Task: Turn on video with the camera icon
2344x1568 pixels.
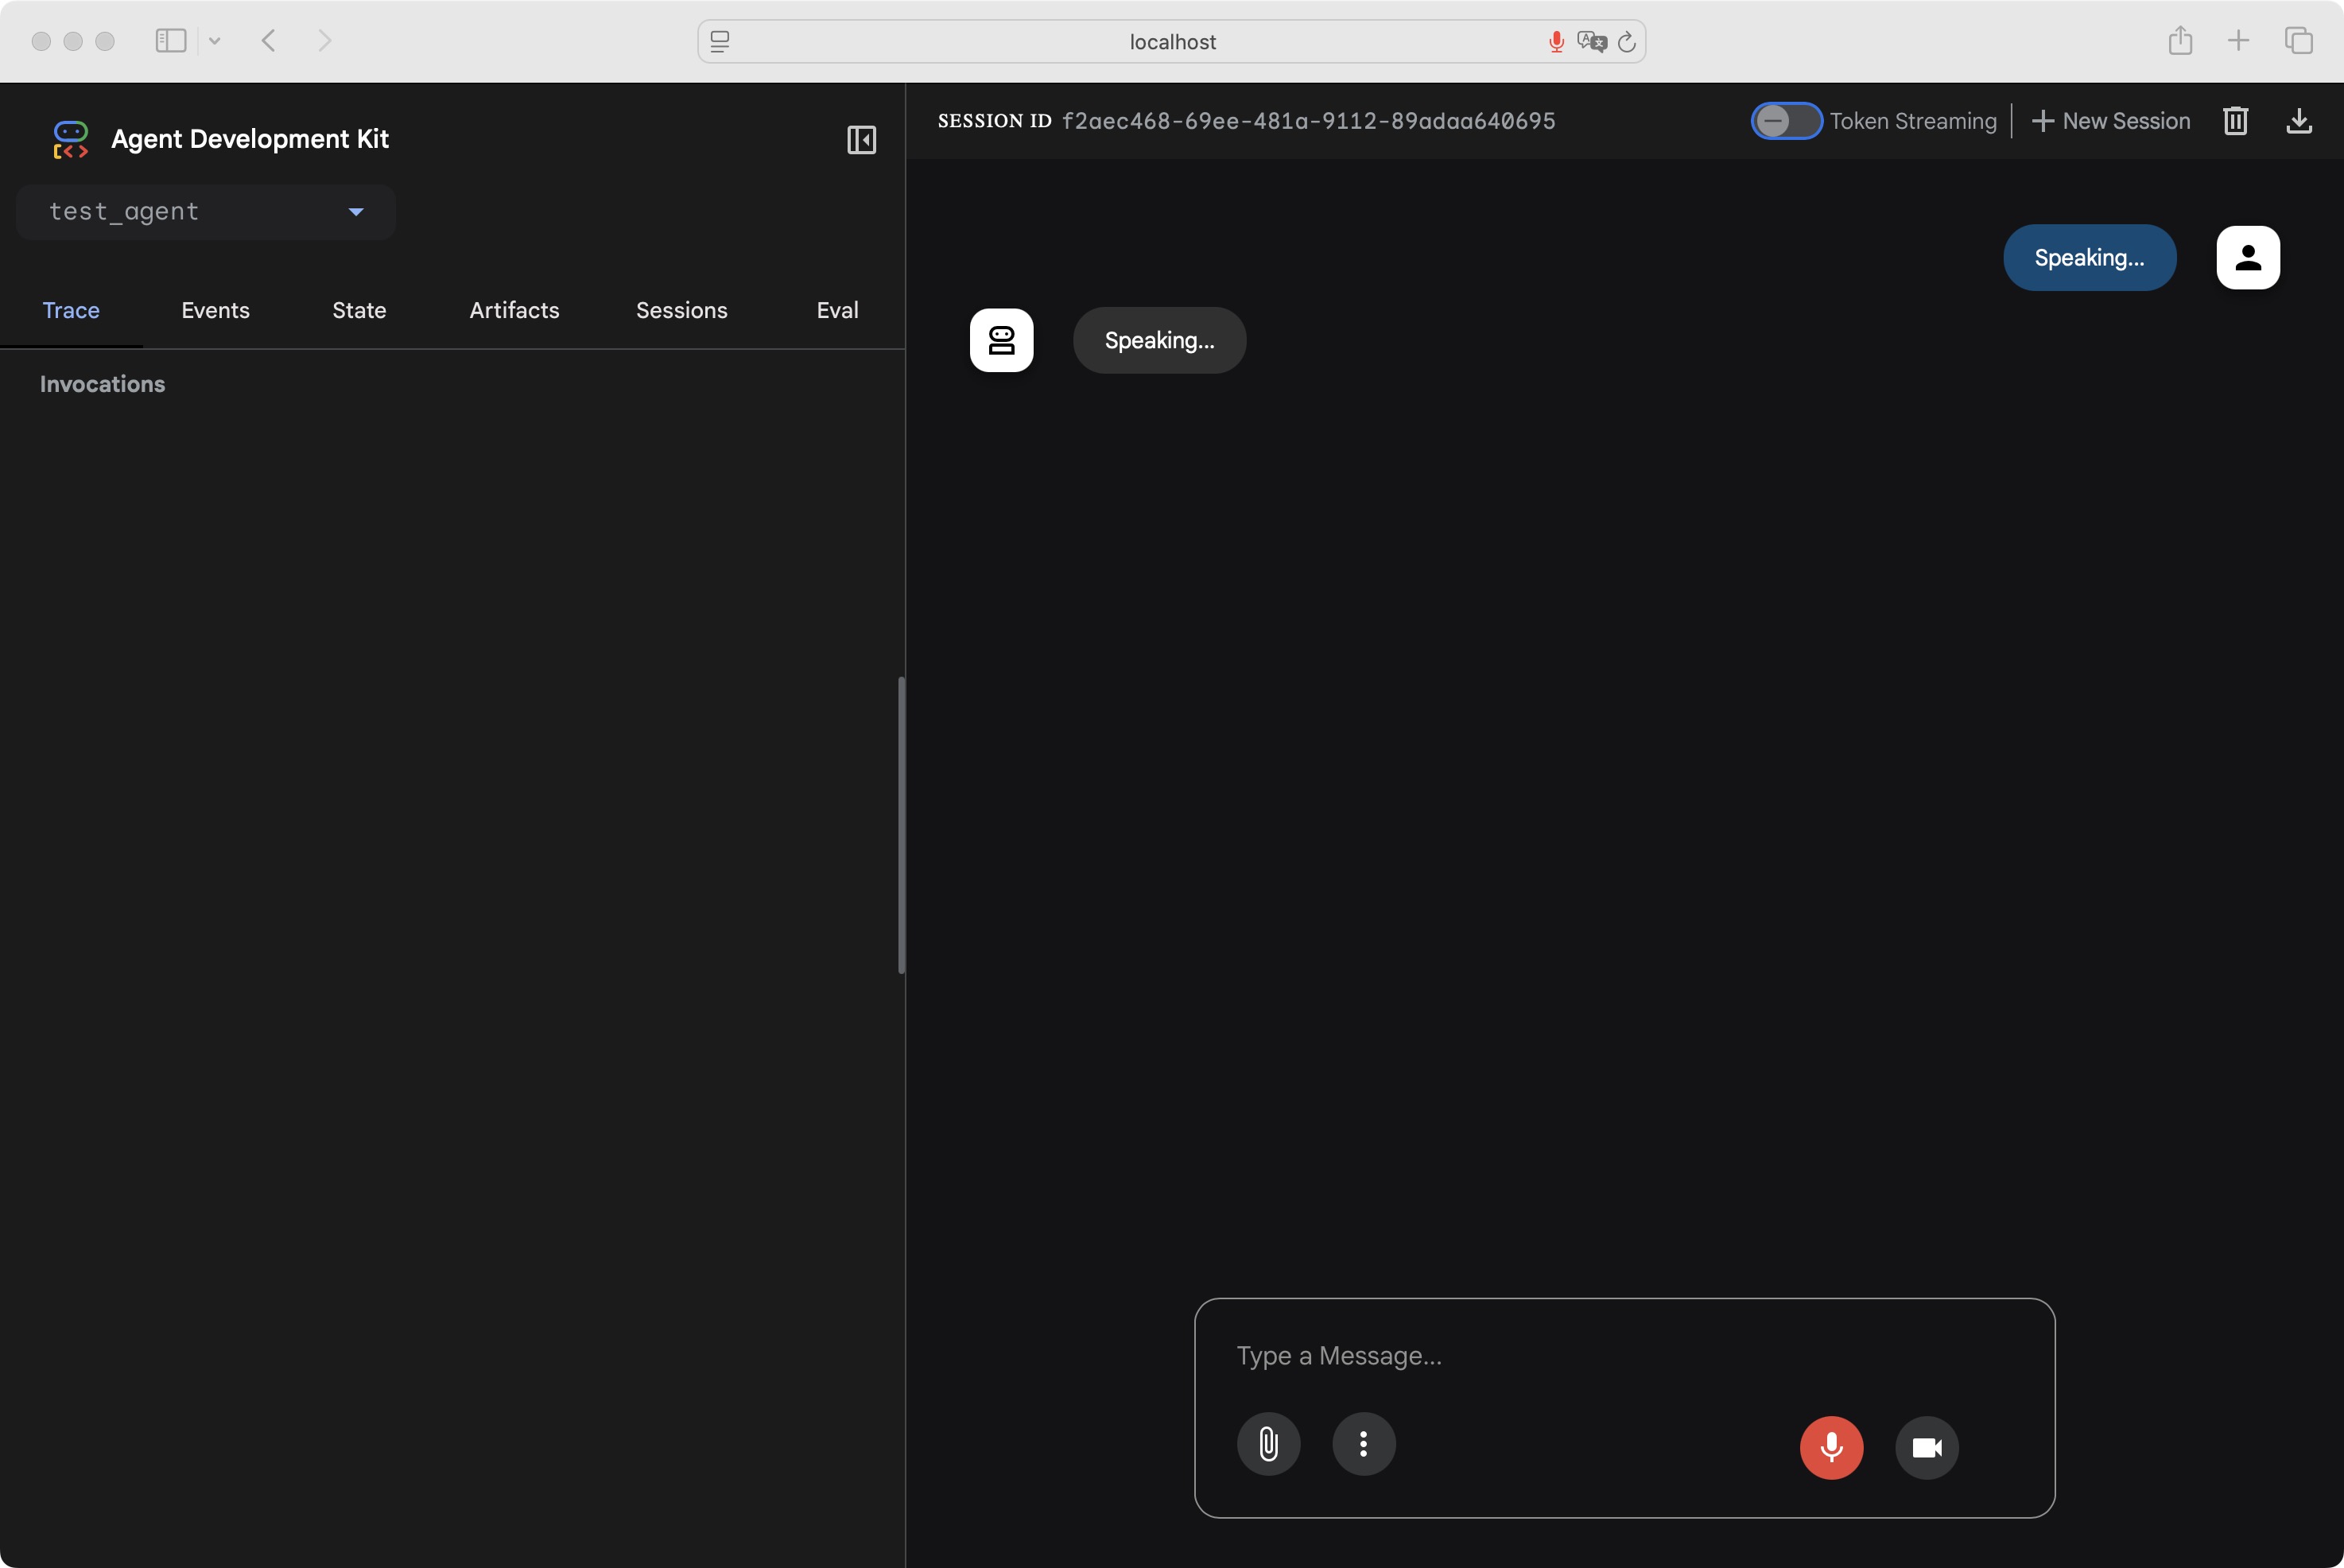Action: 1926,1446
